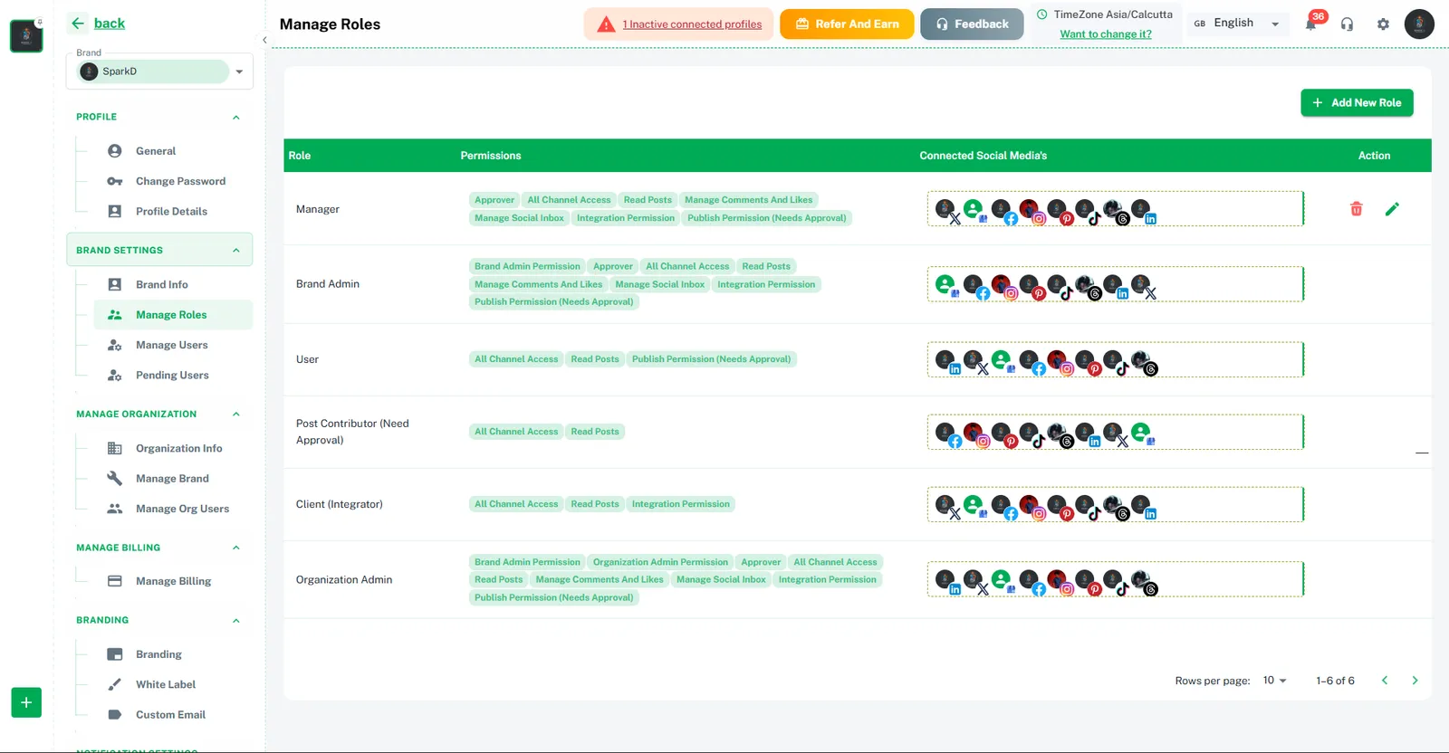Click the Organization Admin role name
The height and width of the screenshot is (753, 1449).
point(344,580)
